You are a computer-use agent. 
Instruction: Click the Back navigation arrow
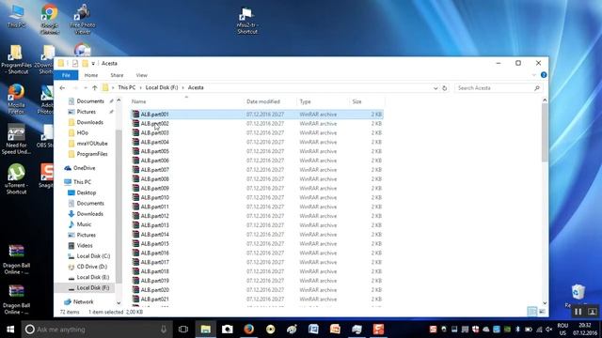tap(62, 87)
